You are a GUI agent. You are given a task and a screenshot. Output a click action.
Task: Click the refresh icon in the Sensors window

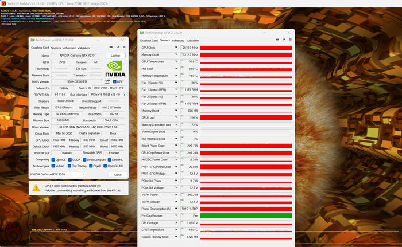pyautogui.click(x=284, y=40)
